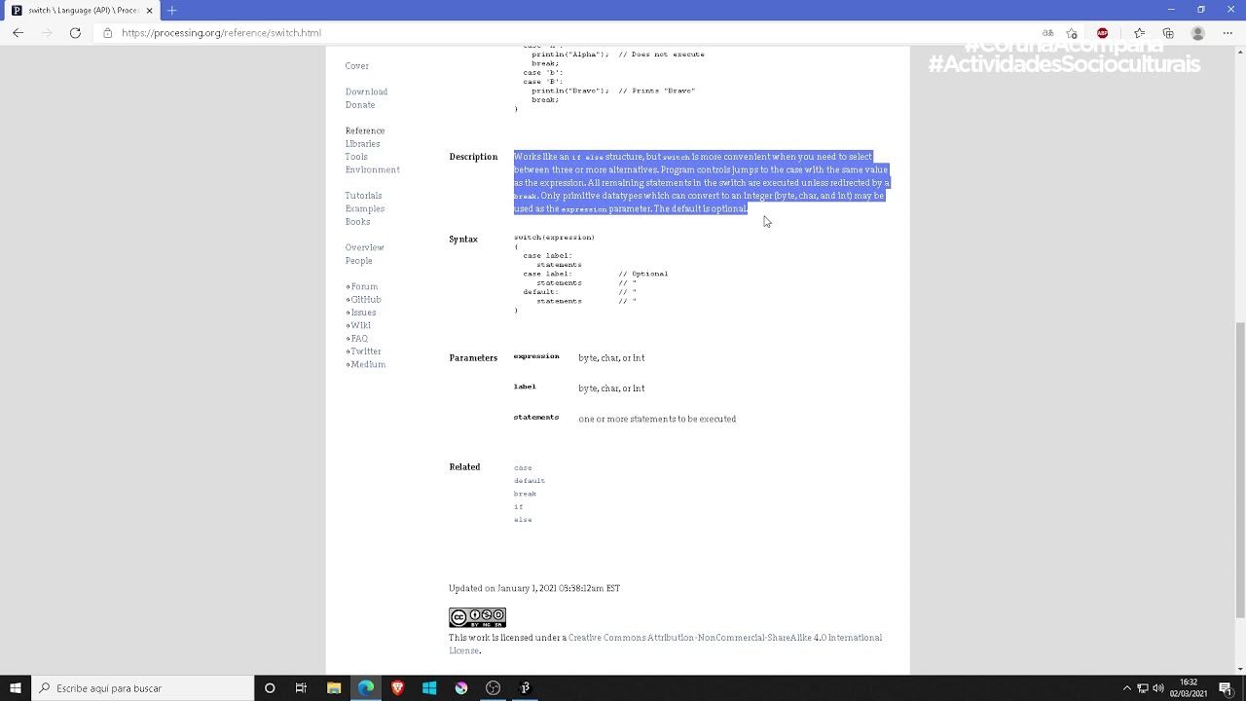Click the Cortana circle icon
Screen dimensions: 1246x701
pos(270,688)
